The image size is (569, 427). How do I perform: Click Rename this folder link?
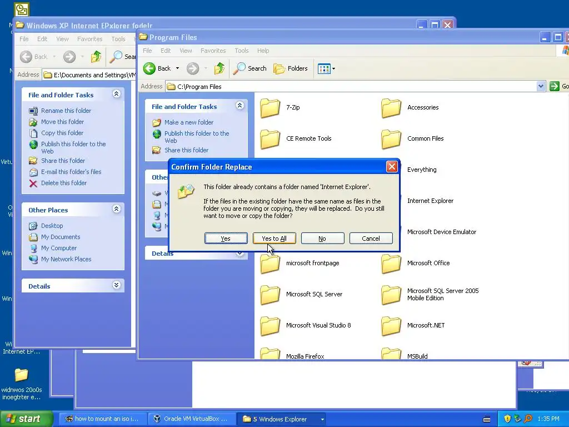[x=66, y=111]
